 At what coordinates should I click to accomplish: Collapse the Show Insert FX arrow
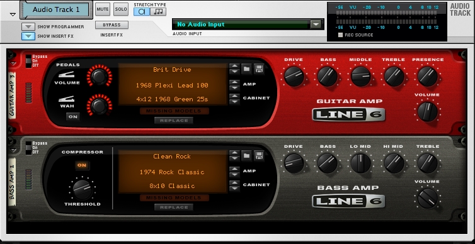28,36
